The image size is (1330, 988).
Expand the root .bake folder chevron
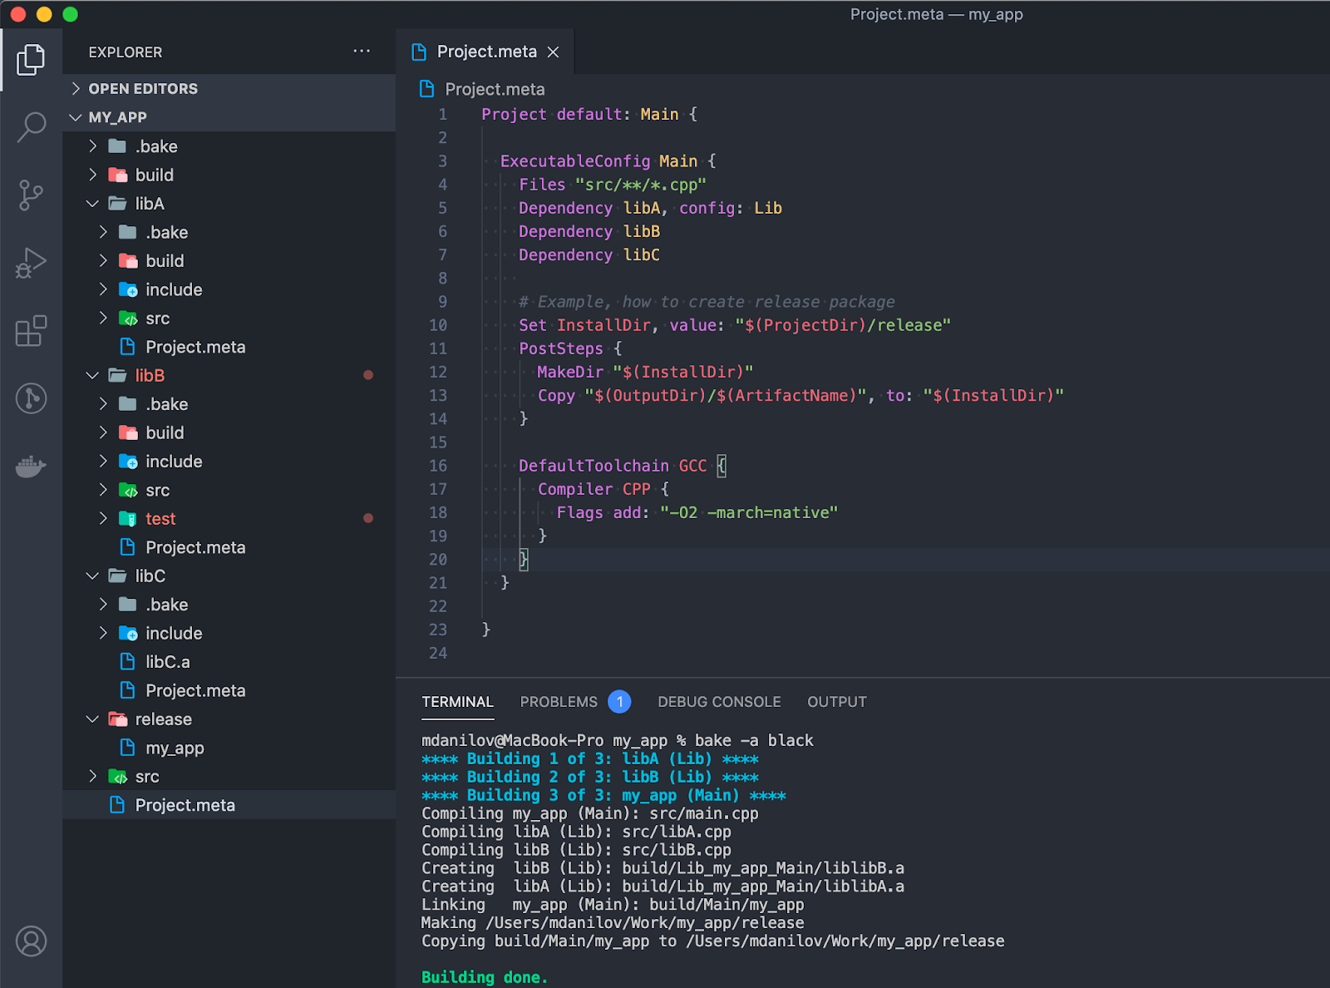point(93,146)
